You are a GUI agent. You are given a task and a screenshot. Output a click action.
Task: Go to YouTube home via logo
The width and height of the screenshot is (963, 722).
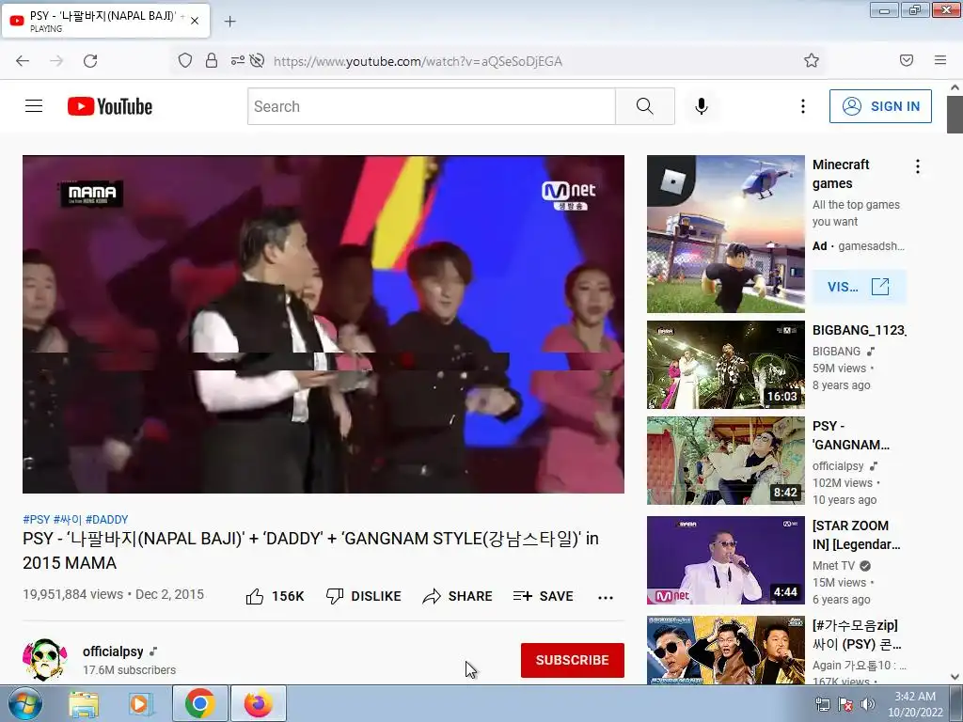[x=110, y=106]
